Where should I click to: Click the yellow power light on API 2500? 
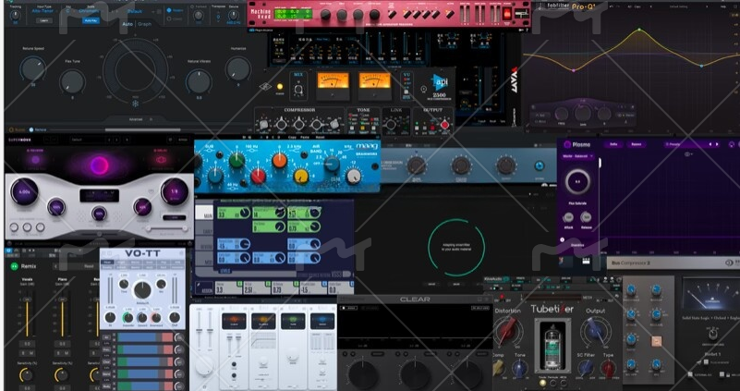coord(280,86)
